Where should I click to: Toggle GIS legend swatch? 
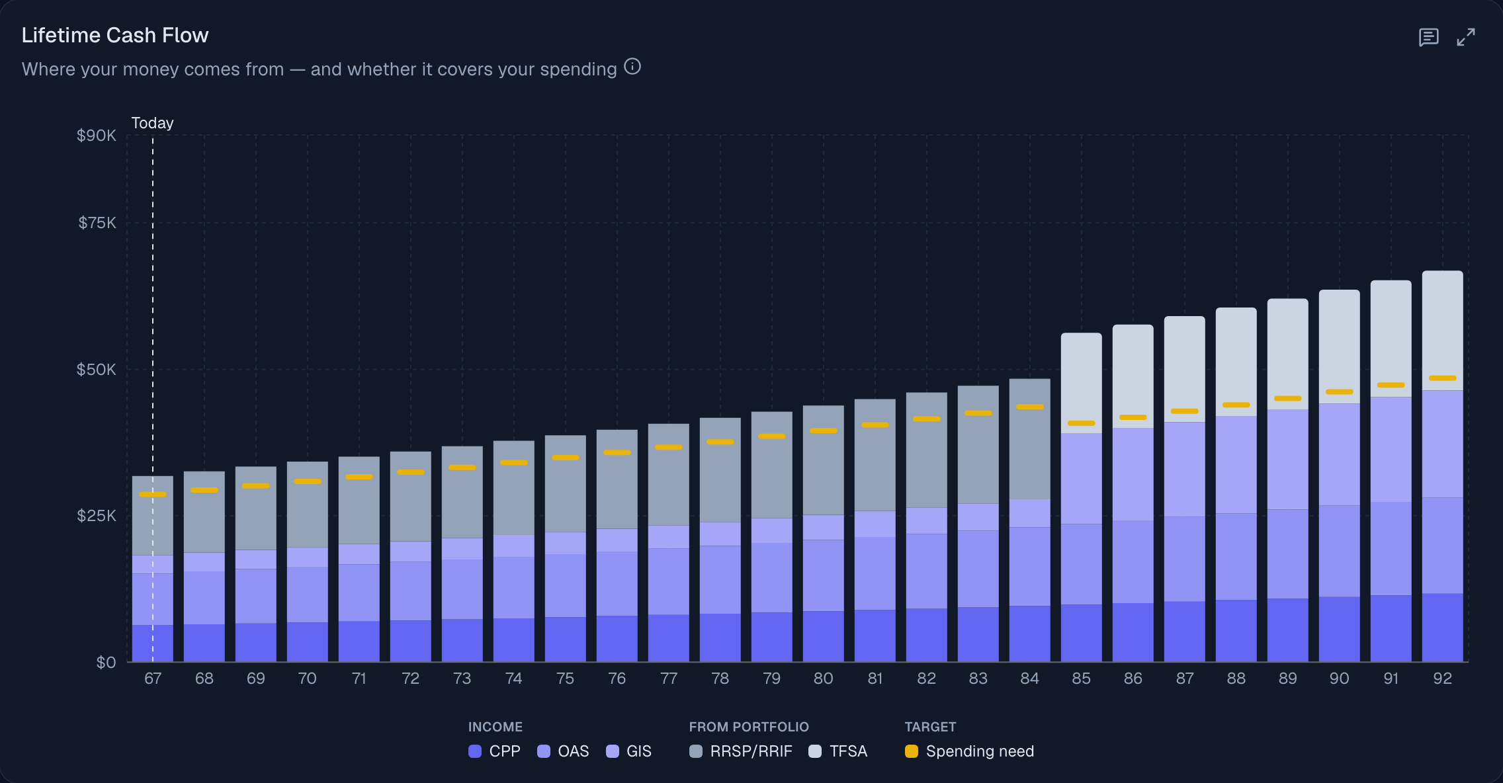point(613,751)
